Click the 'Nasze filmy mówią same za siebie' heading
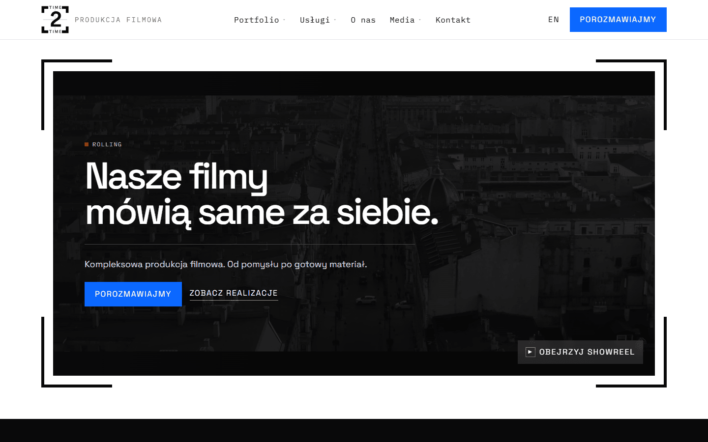This screenshot has height=442, width=708. click(262, 194)
